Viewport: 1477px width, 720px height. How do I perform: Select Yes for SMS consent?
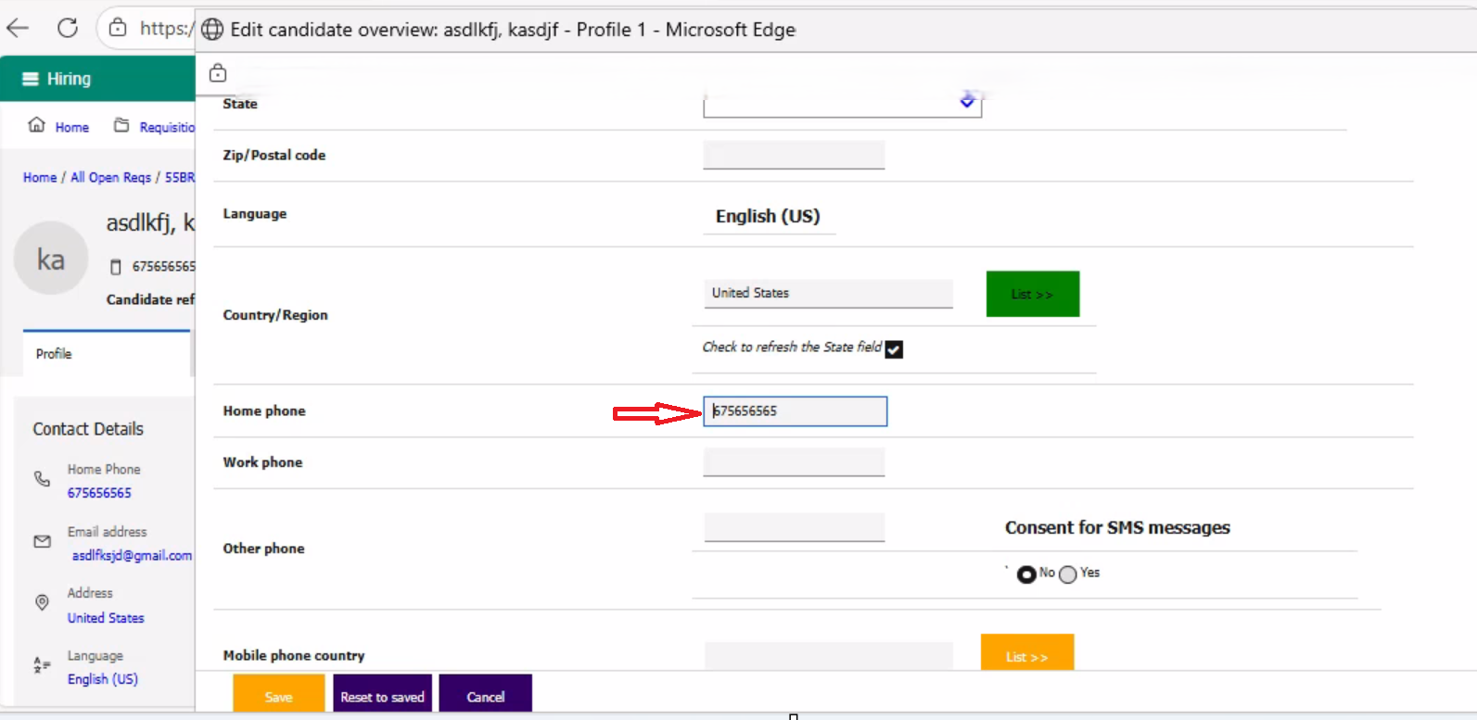coord(1068,575)
